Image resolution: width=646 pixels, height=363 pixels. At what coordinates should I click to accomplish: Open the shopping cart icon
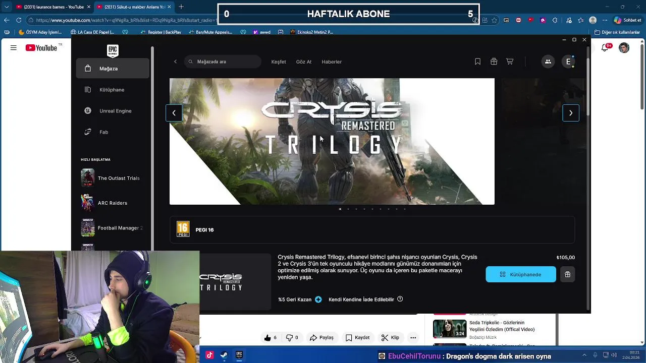[x=510, y=62]
